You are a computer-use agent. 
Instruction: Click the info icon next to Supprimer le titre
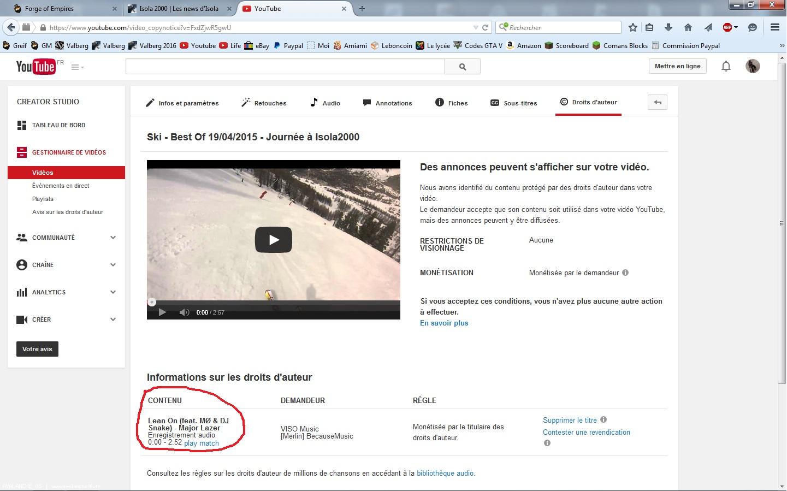603,419
